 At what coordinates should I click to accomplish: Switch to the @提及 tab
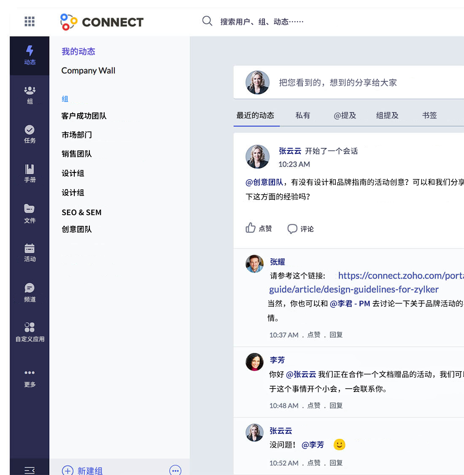345,115
